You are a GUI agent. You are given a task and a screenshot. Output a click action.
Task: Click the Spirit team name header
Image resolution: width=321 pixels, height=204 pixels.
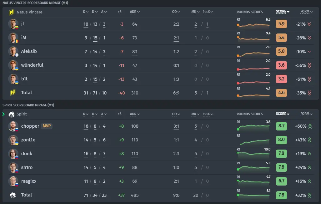click(x=22, y=114)
